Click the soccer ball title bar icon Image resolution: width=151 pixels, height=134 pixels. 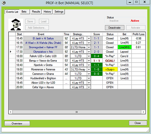tap(4, 3)
